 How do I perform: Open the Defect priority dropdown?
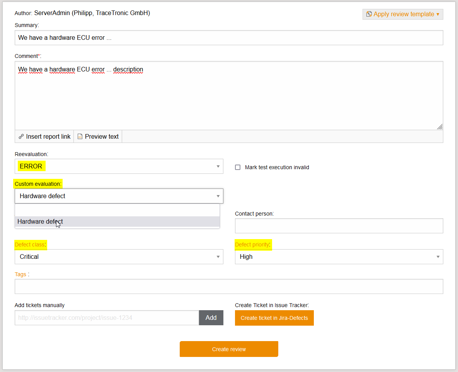tap(438, 256)
